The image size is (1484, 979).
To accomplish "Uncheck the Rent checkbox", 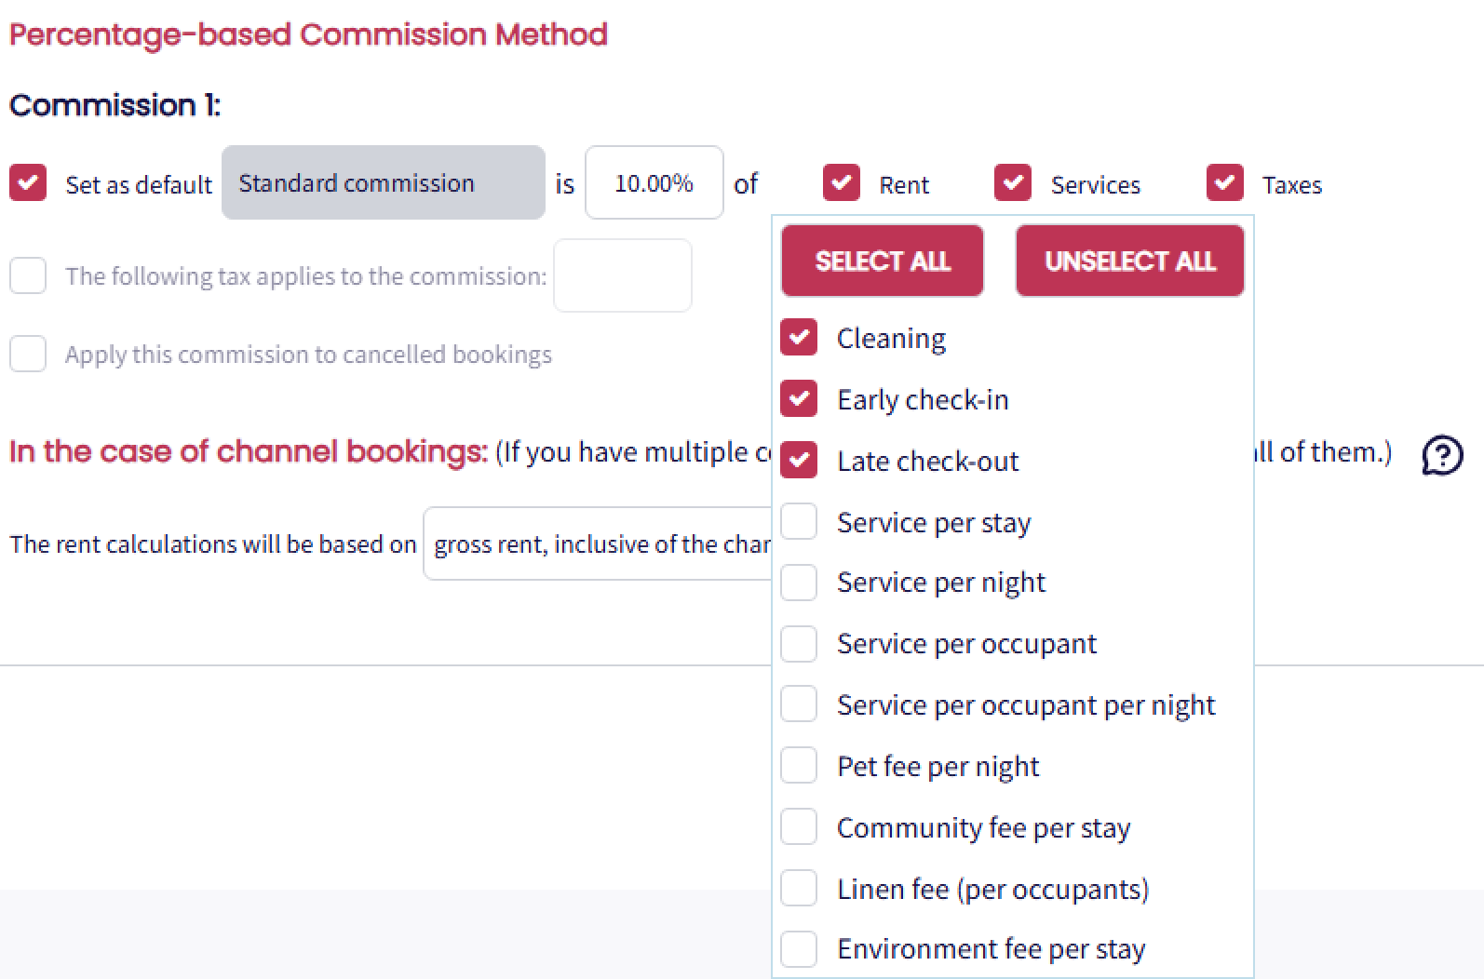I will [x=841, y=183].
